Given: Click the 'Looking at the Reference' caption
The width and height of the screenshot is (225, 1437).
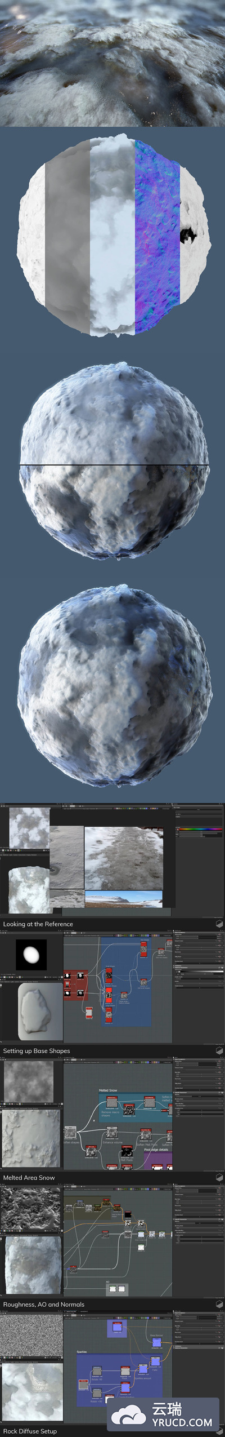Looking at the screenshot, I should point(38,924).
